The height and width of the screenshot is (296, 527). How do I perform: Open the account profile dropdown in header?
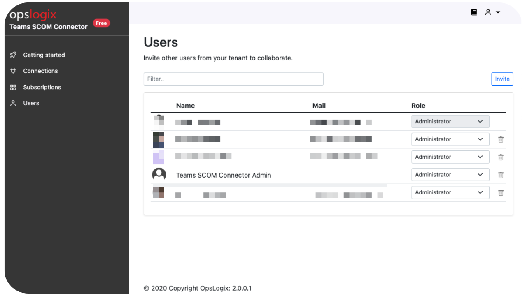click(492, 12)
